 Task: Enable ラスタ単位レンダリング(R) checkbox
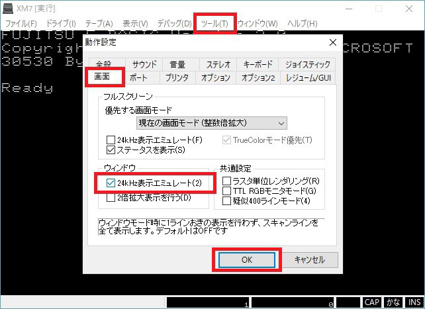coord(271,181)
